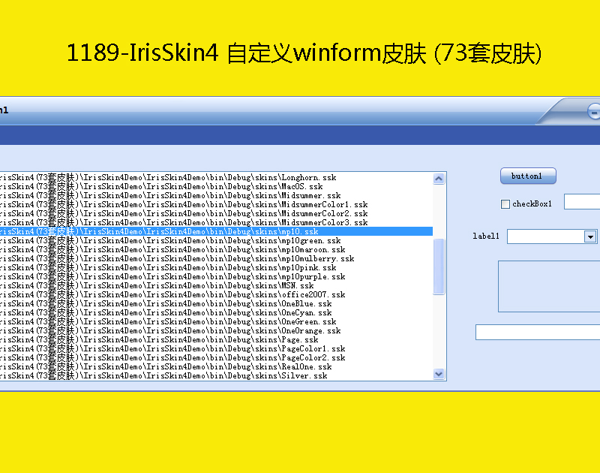The image size is (600, 473).
Task: Select the MSN.ssk skin row
Action: (x=216, y=285)
